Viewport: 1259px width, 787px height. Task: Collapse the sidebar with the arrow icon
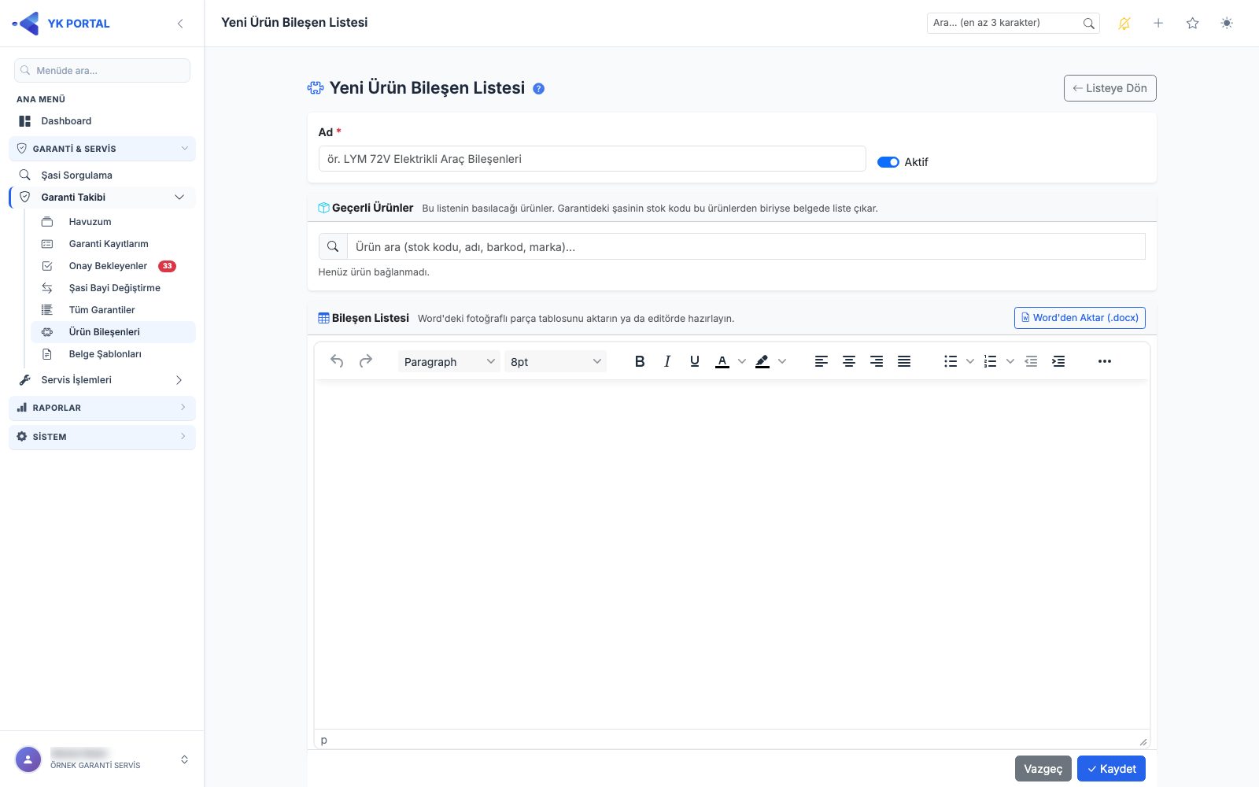(x=180, y=24)
